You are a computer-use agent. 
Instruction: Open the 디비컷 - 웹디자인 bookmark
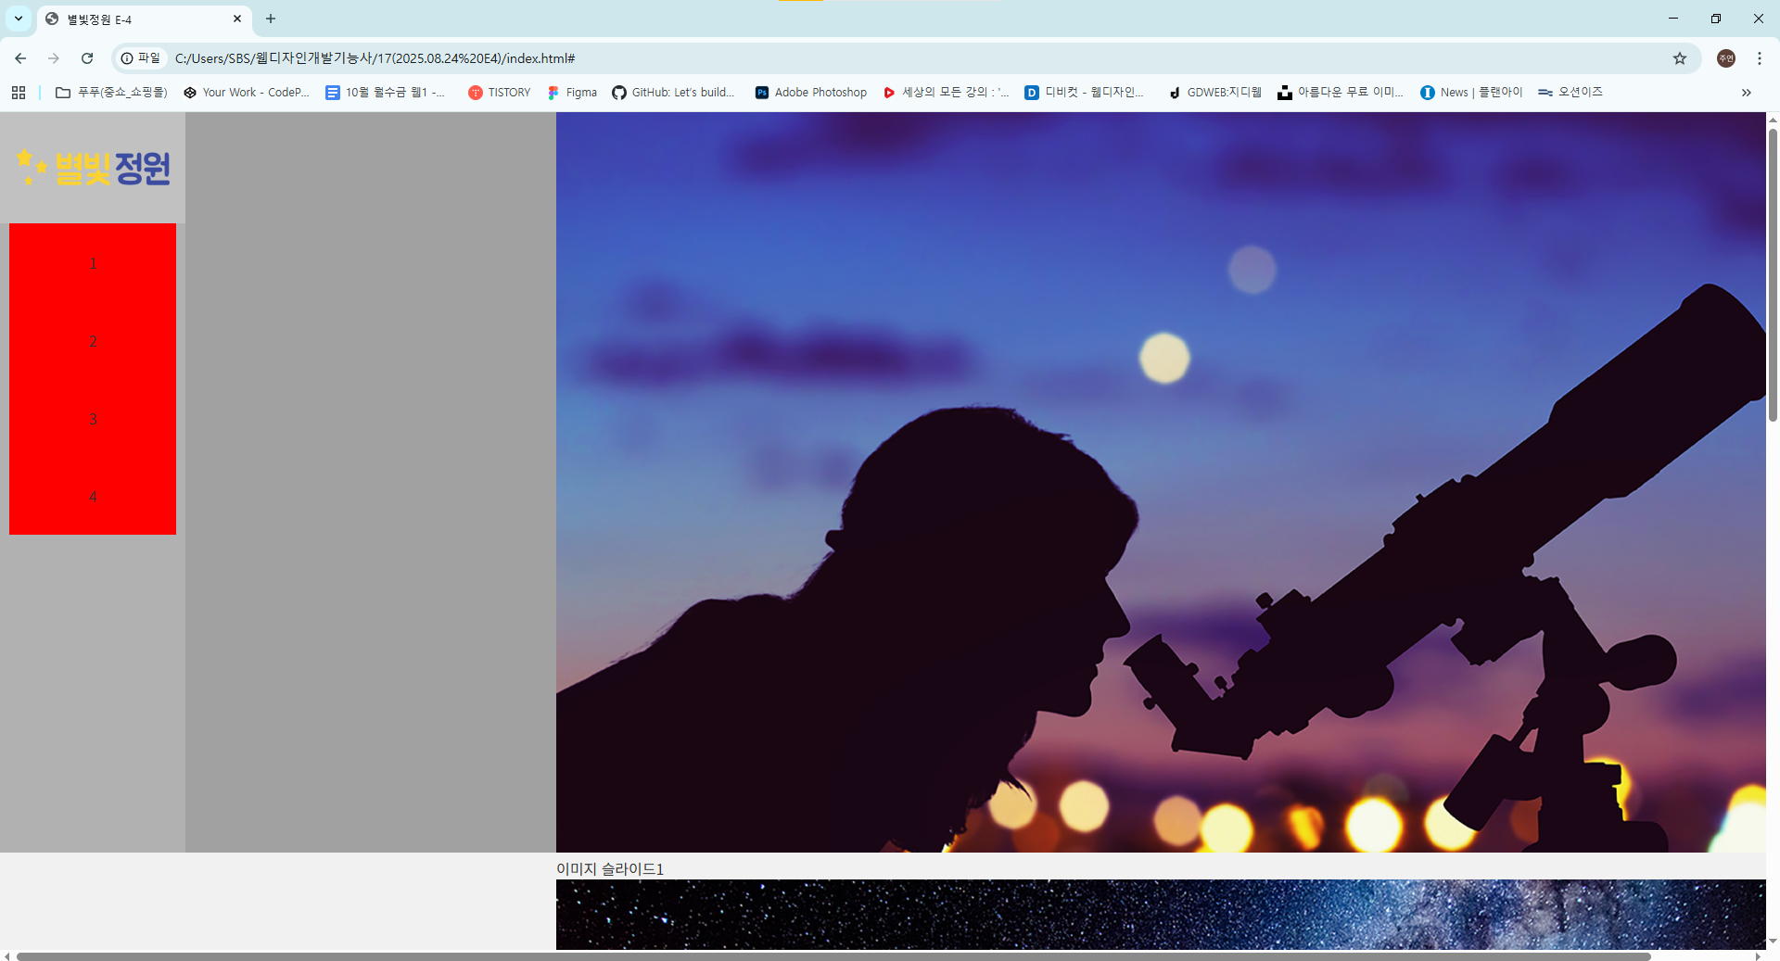1084,93
